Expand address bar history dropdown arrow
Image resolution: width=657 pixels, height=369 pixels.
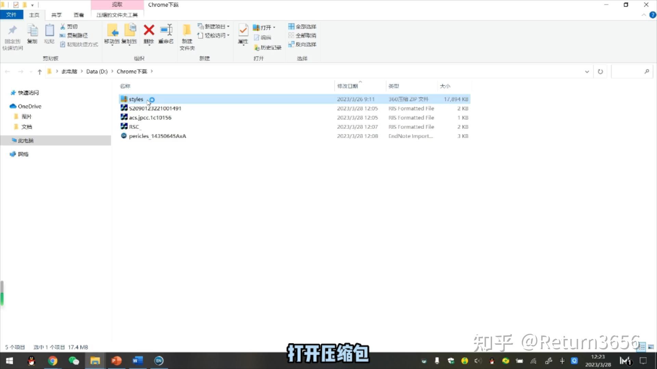[x=587, y=71]
